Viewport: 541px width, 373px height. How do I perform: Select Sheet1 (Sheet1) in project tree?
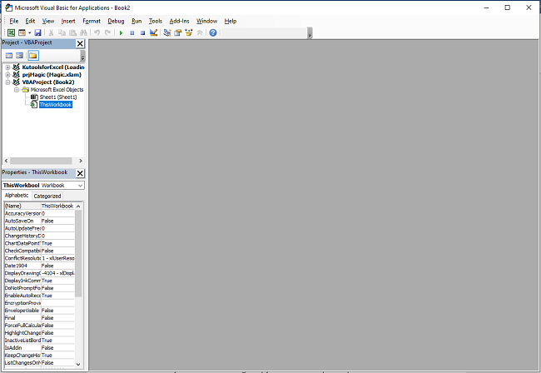(57, 97)
